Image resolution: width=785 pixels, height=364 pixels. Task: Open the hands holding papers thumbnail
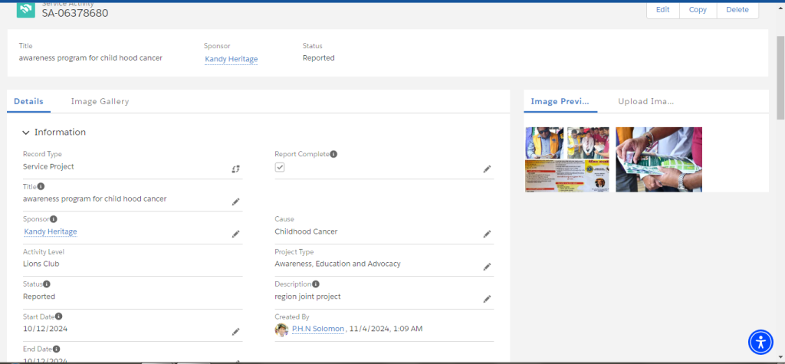click(x=659, y=159)
